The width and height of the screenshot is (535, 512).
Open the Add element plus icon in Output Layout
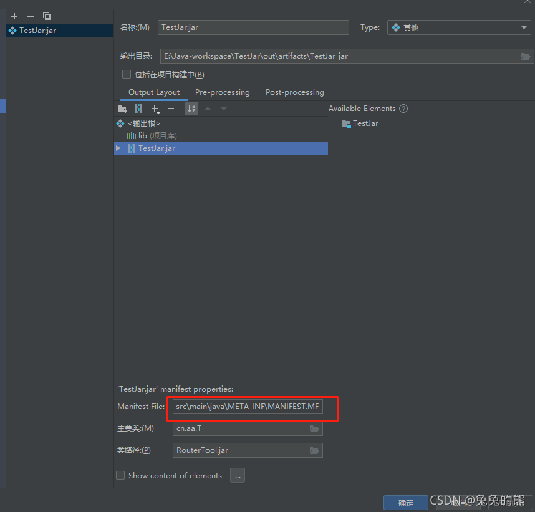(155, 109)
